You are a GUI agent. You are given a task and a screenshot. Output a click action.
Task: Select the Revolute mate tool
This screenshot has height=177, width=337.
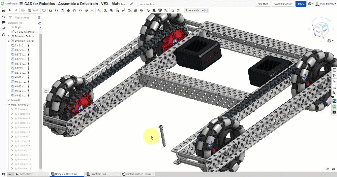point(57,10)
